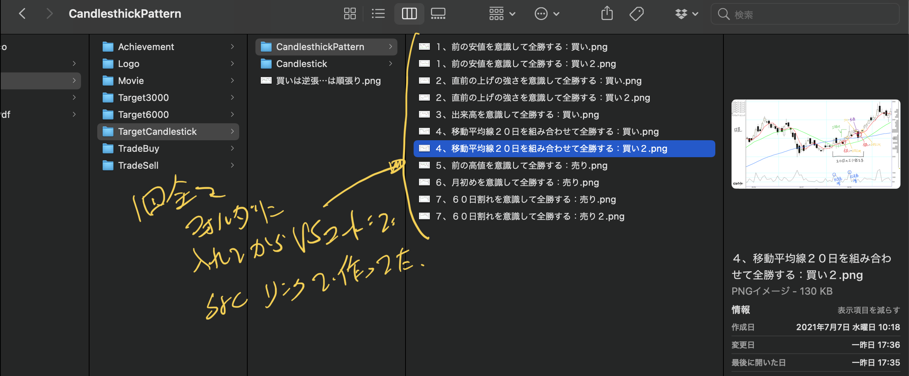Select the highlighted row in leftmost column
Screen dimensions: 909x376
(x=41, y=81)
